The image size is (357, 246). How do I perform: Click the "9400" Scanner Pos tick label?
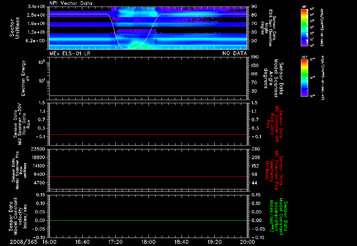[39, 174]
